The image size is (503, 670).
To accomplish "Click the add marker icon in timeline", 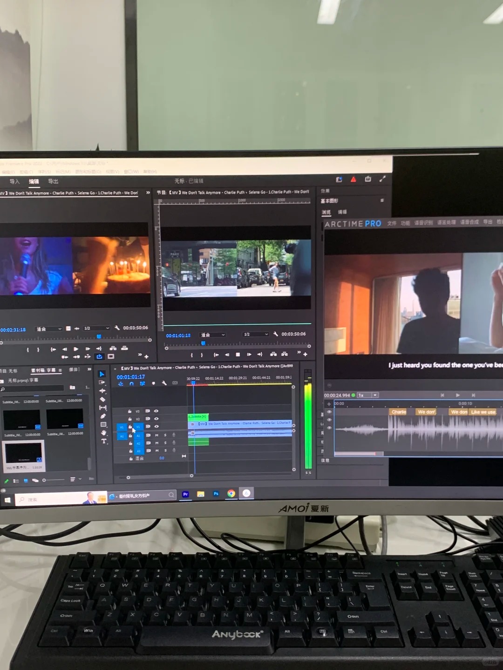I will coord(153,383).
